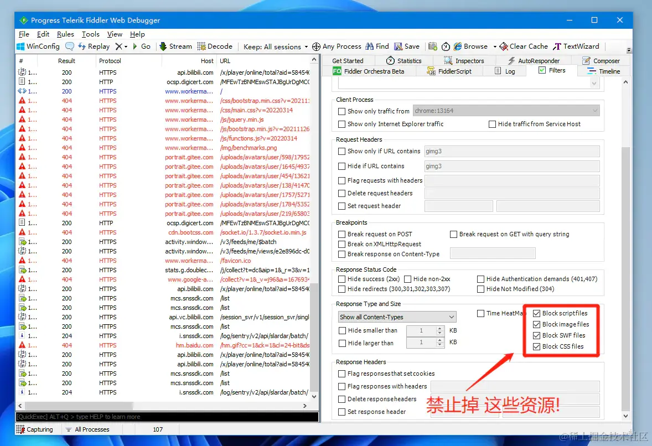Enable Flag responses that set cookies
Screen dimensions: 652x446
(x=342, y=374)
